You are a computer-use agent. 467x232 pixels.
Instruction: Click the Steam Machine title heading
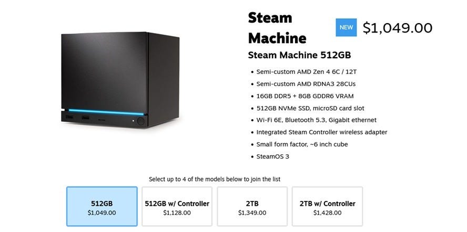coord(277,28)
